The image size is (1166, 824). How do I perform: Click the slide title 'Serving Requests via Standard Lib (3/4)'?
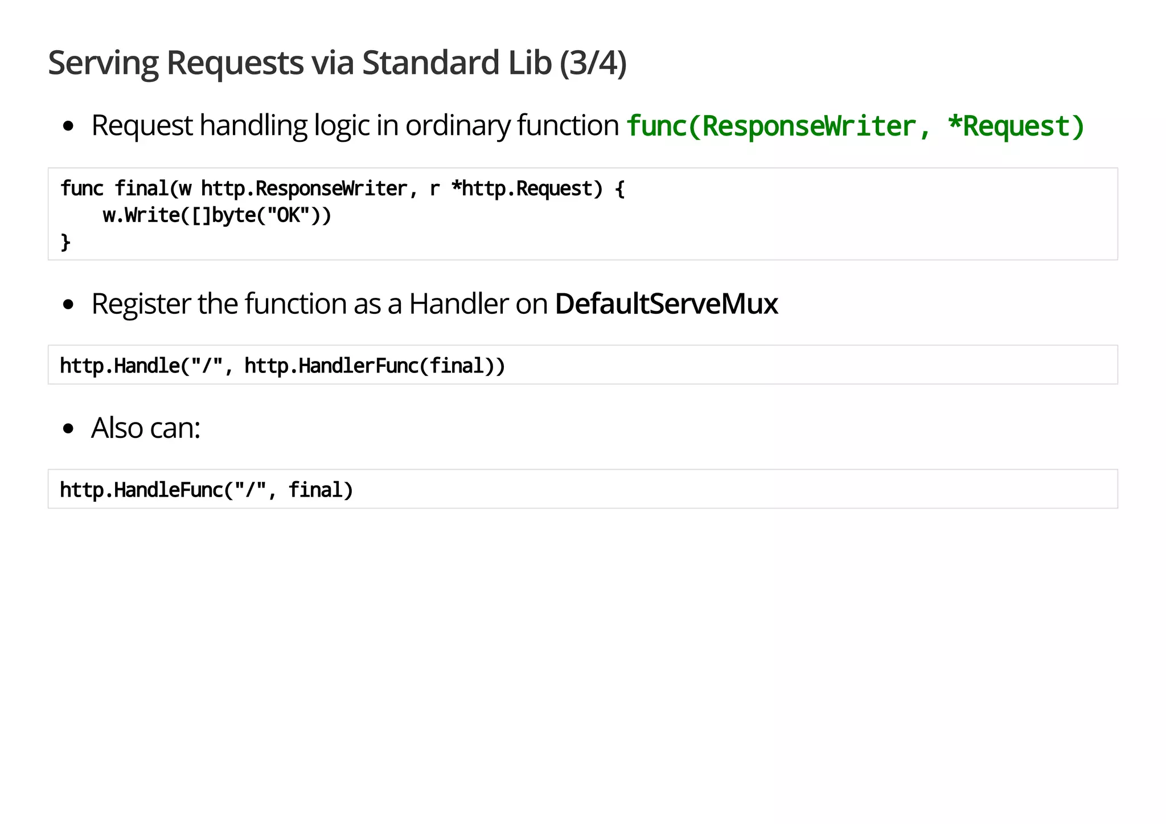point(337,63)
